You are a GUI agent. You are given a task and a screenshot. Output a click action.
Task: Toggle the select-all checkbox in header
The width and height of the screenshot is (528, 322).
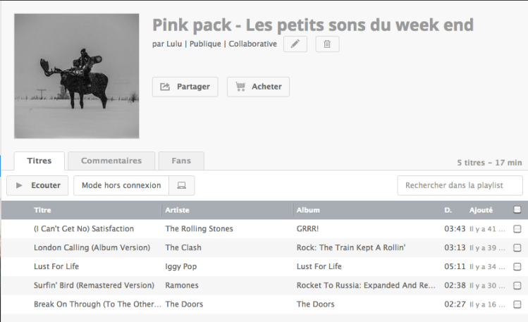[x=517, y=209]
